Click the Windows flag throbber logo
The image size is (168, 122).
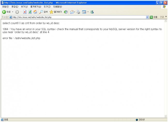click(164, 7)
